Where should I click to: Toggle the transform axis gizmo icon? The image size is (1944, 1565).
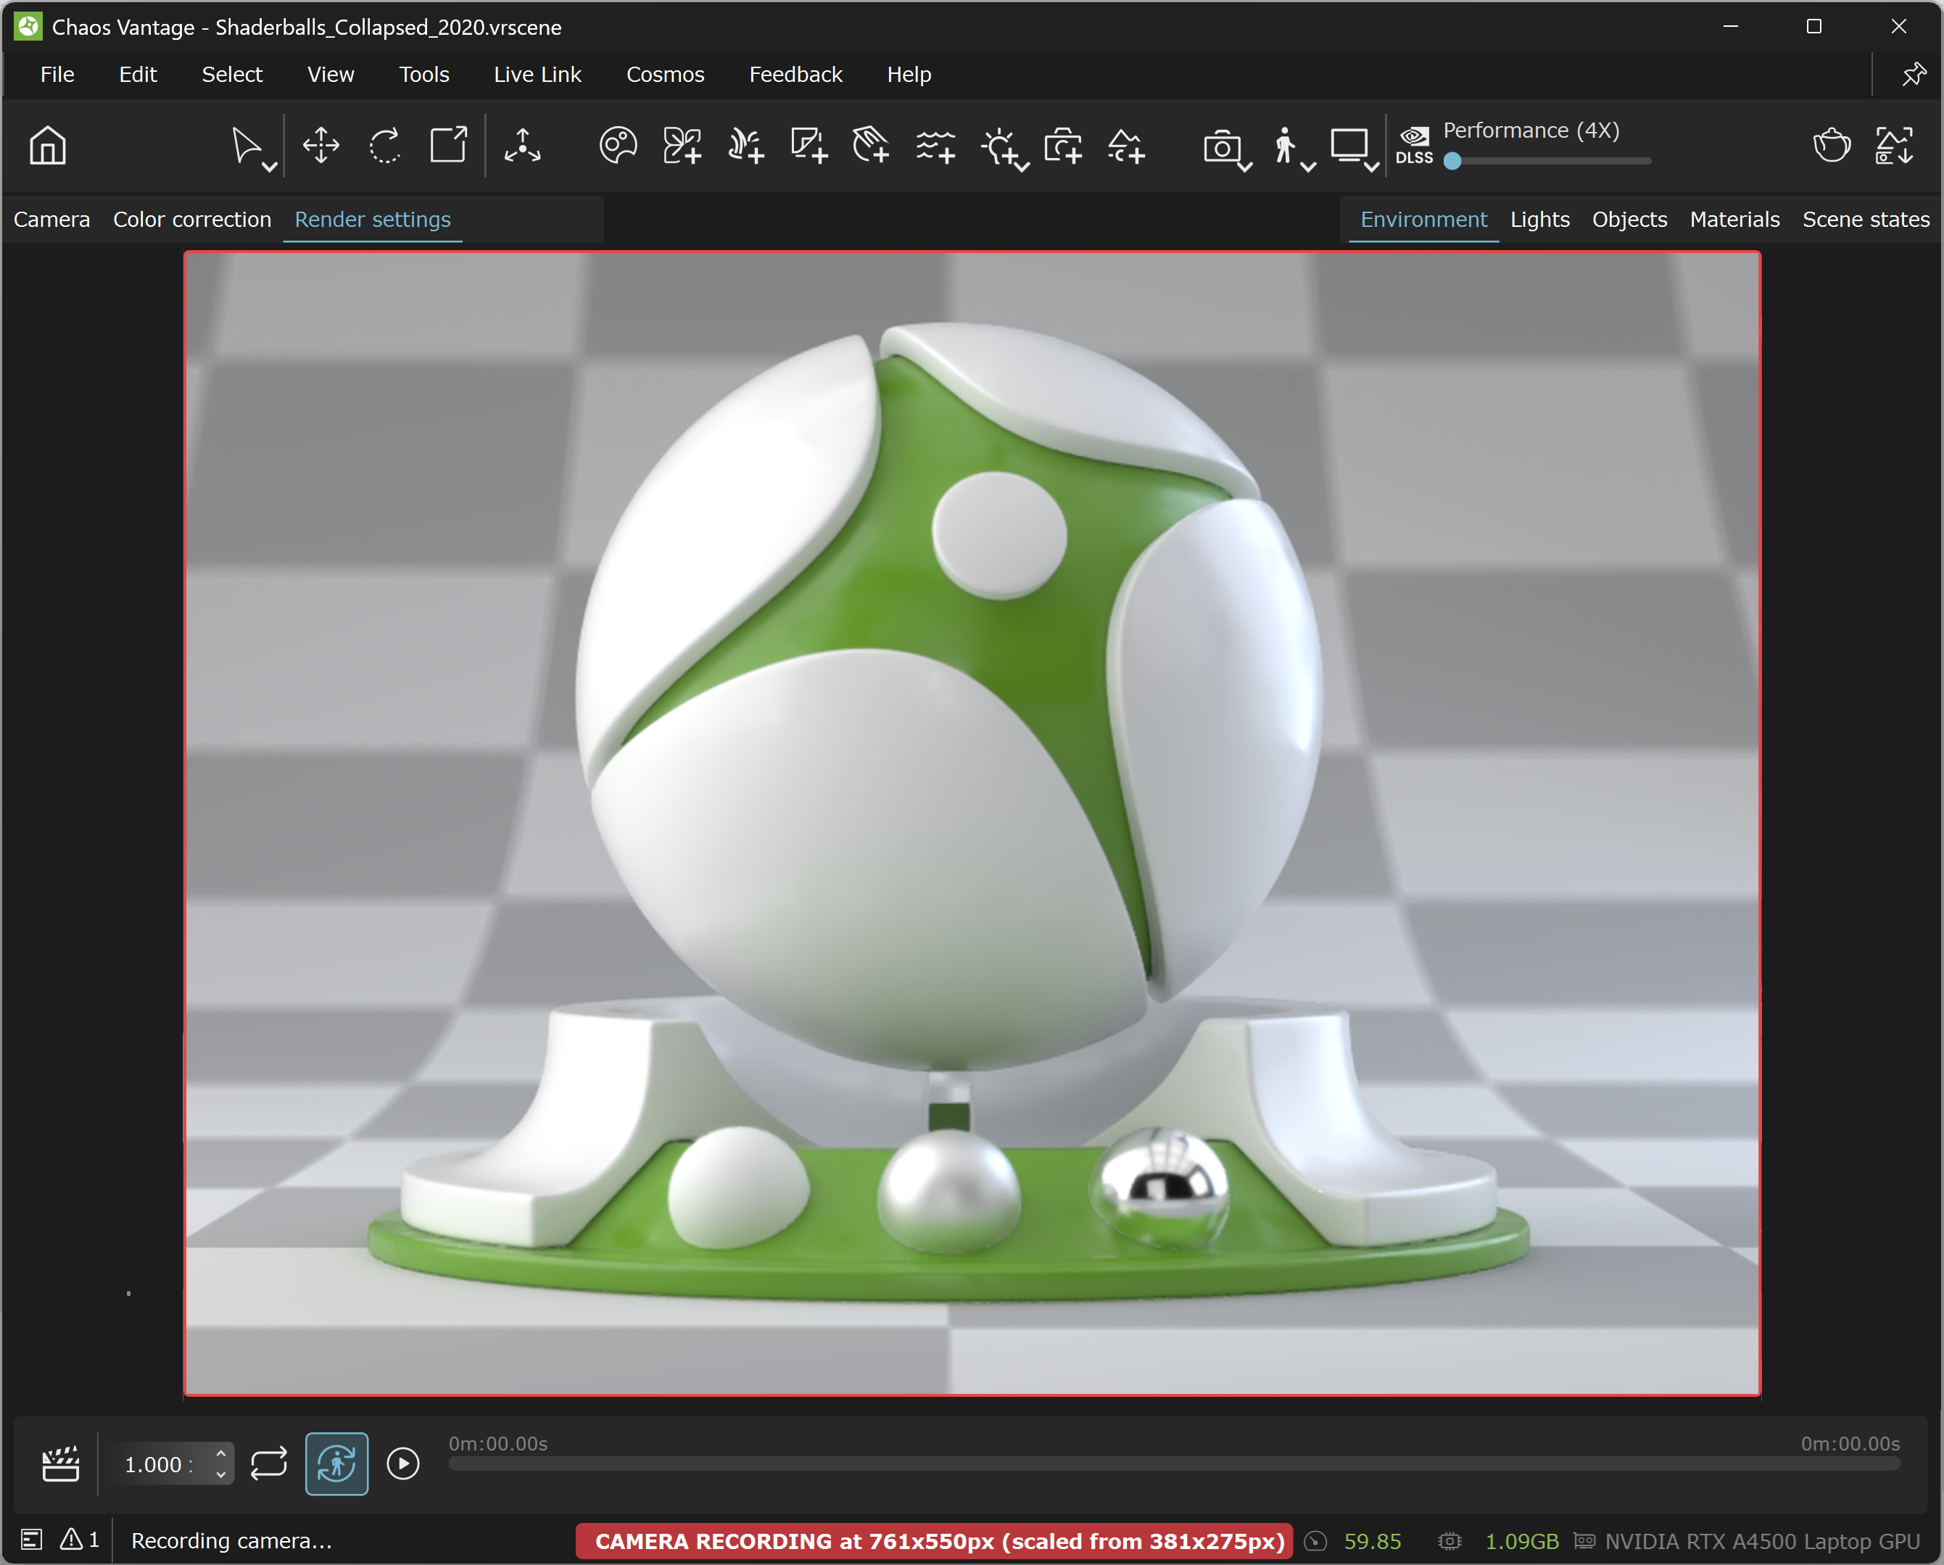tap(523, 145)
